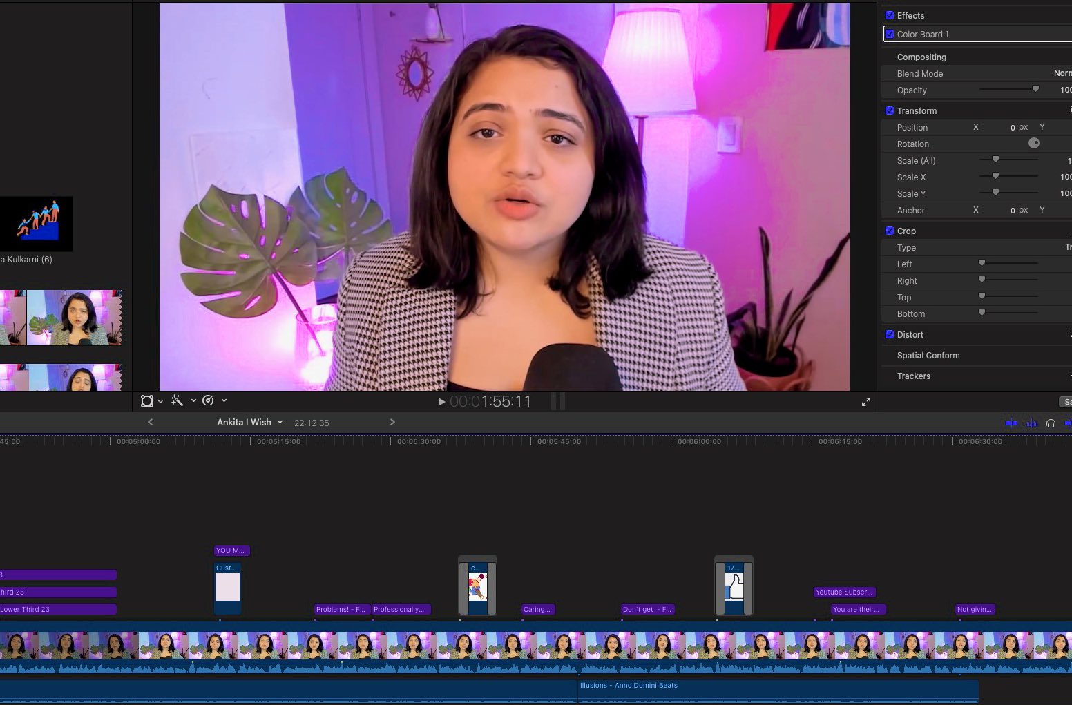Toggle the Crop checkbox
Viewport: 1072px width, 705px height.
pos(890,231)
